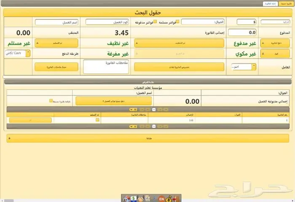The image size is (295, 202).
Task: Select page 1 in the bottom pager
Action: tap(154, 127)
